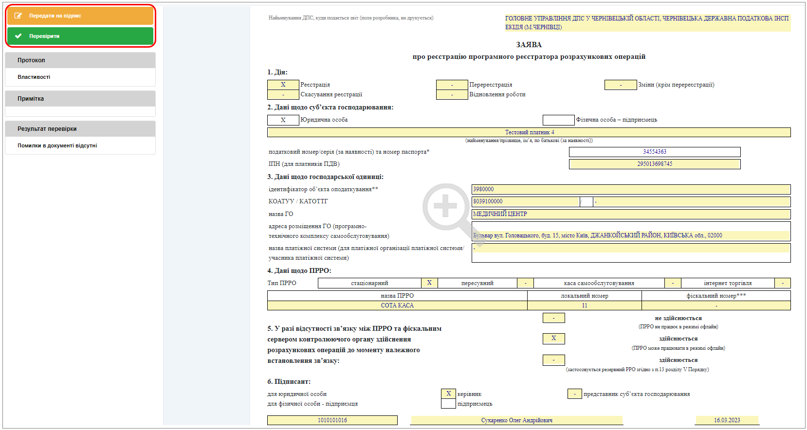The height and width of the screenshot is (430, 807).
Task: Select 'Помилки в документі відсутні' entry
Action: (57, 145)
